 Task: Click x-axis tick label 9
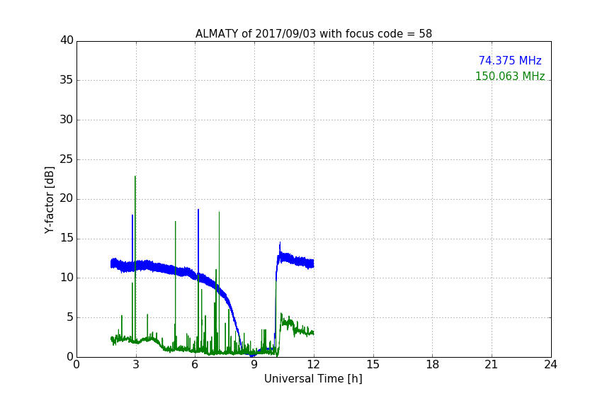point(254,365)
